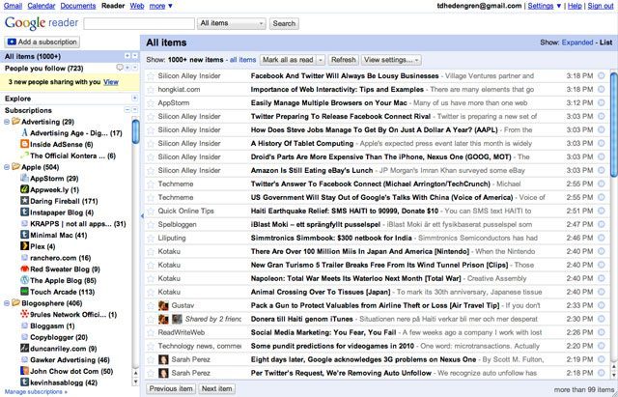The image size is (618, 397).
Task: Star the A History Of Tablet Computing item
Action: click(x=151, y=144)
